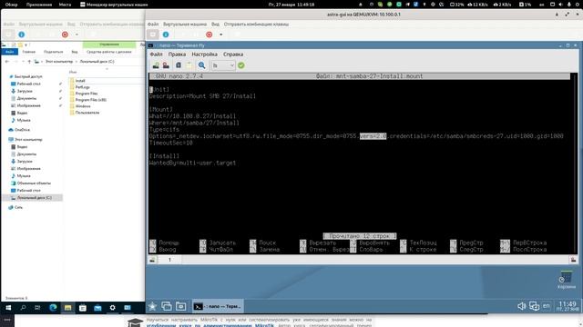Open Виртуальная машина menu in astra-gal window
This screenshot has width=583, height=327.
(185, 25)
